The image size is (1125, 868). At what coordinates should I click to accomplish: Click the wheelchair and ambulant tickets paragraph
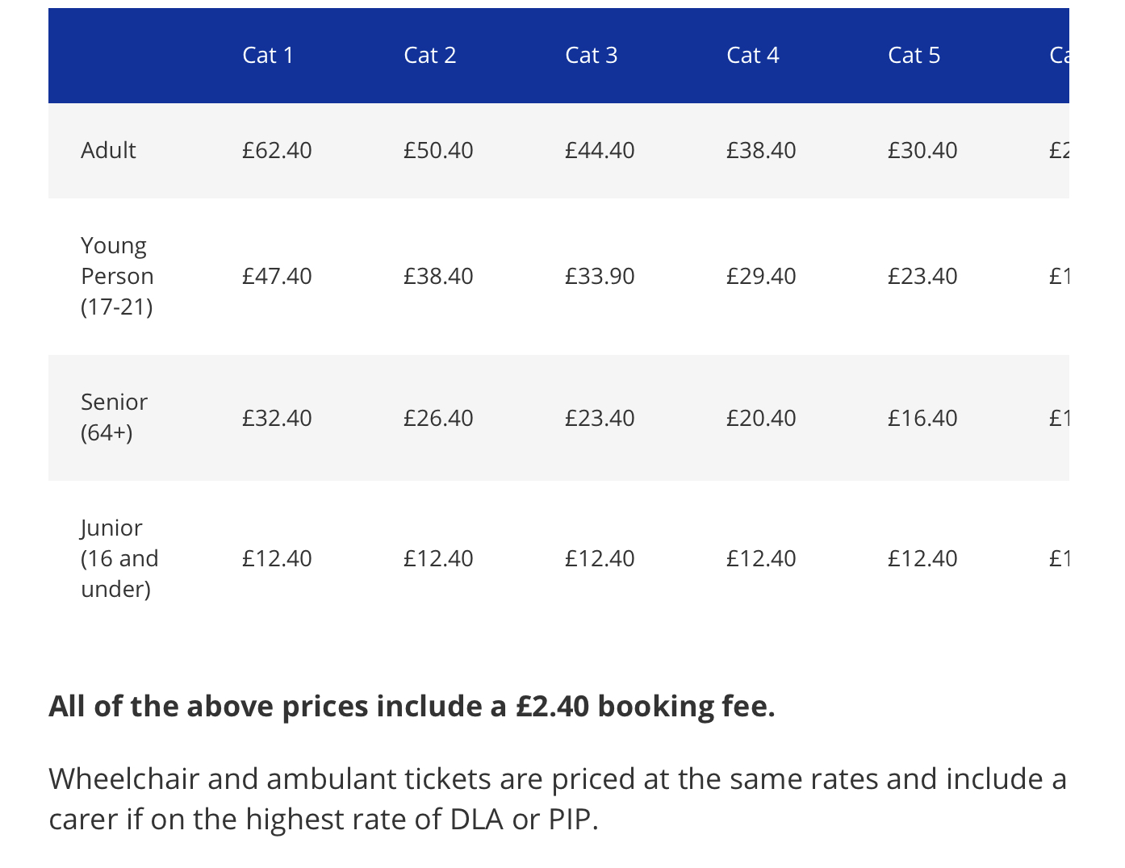(x=558, y=799)
